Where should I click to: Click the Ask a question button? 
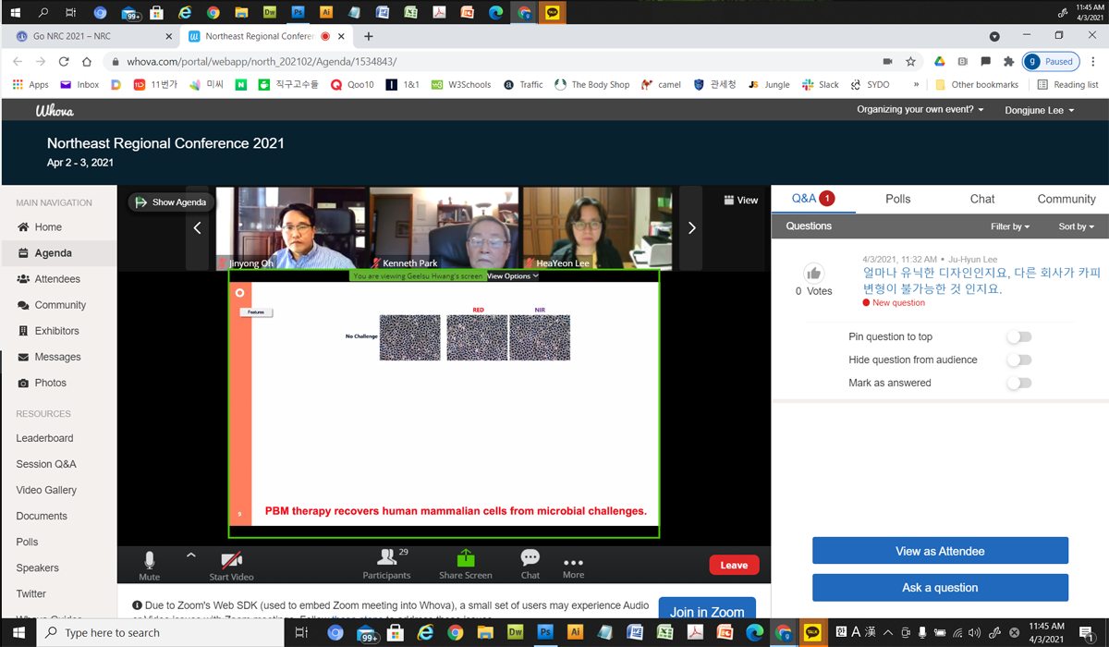click(940, 587)
